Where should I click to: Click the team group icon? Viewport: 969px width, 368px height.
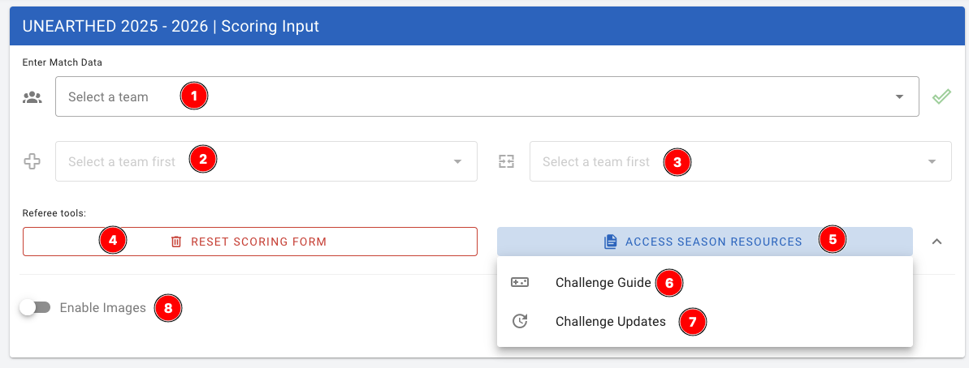point(32,97)
